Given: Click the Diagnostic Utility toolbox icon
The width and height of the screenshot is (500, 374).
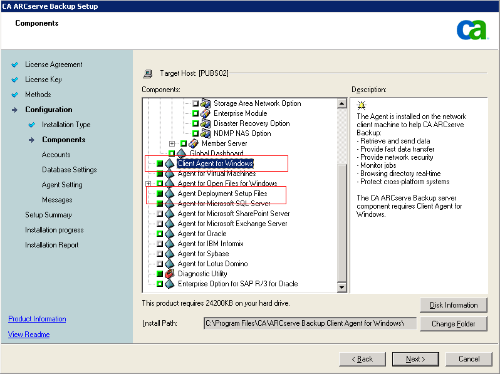Looking at the screenshot, I should click(x=169, y=274).
